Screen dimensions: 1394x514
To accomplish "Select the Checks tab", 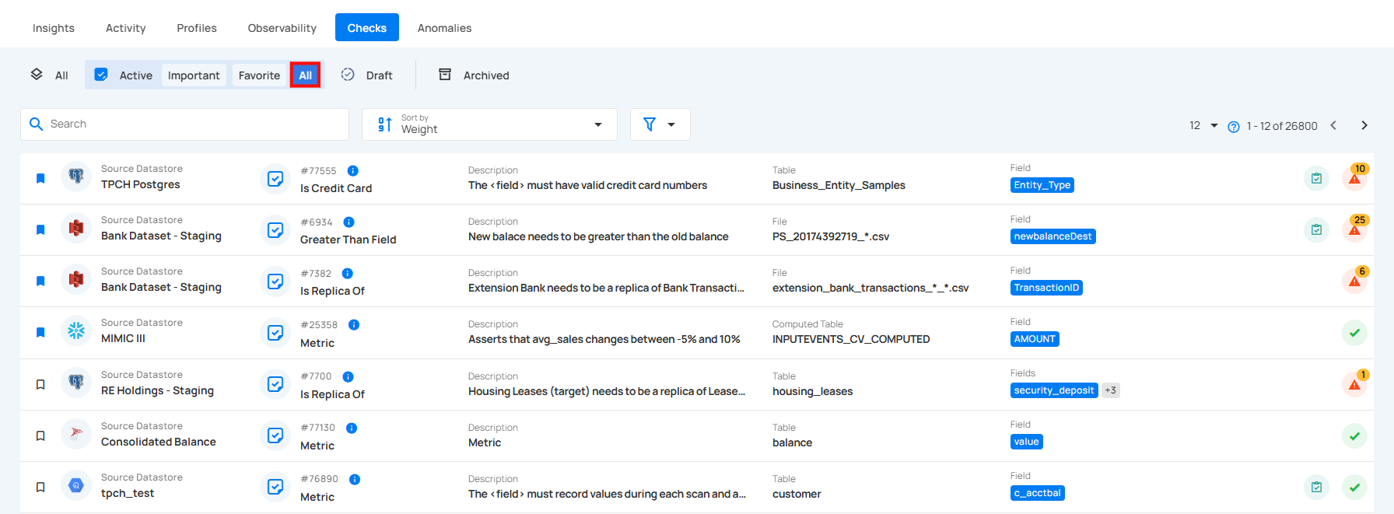I will pyautogui.click(x=367, y=27).
